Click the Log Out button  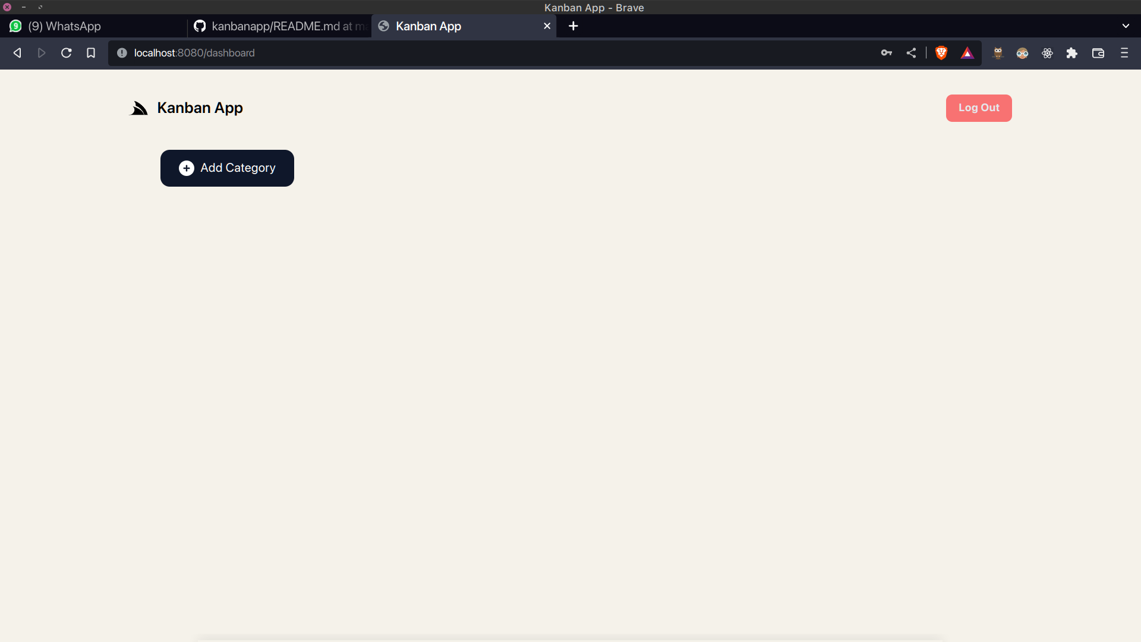click(978, 108)
